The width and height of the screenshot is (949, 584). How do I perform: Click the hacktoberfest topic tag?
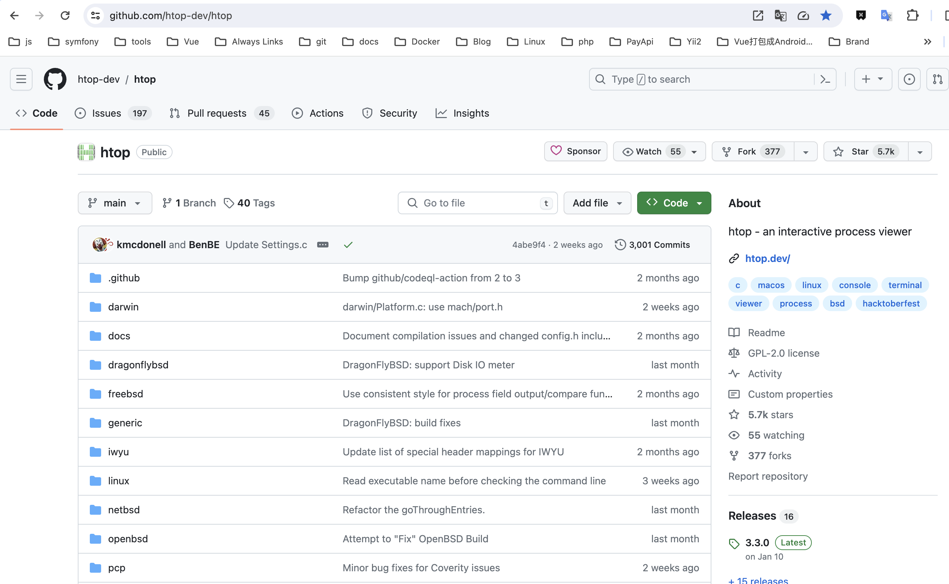[x=891, y=304]
